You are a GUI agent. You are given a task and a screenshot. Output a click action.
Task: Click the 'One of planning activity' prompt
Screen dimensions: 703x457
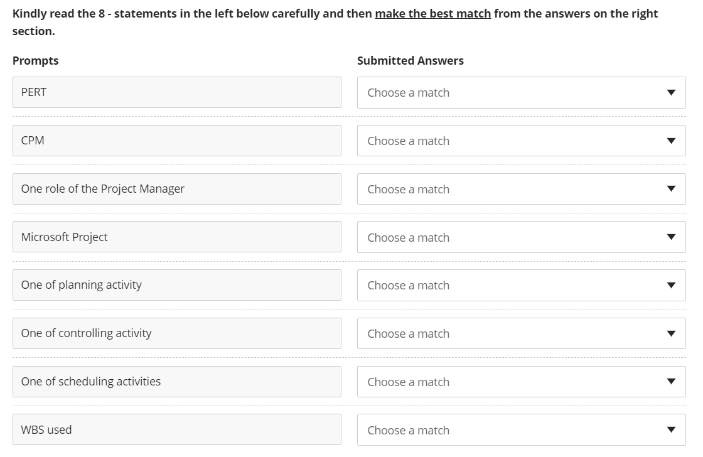(x=176, y=285)
